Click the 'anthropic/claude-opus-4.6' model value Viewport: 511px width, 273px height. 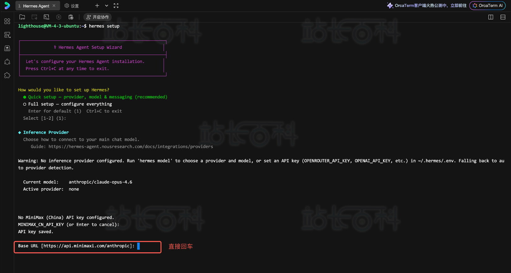click(100, 182)
